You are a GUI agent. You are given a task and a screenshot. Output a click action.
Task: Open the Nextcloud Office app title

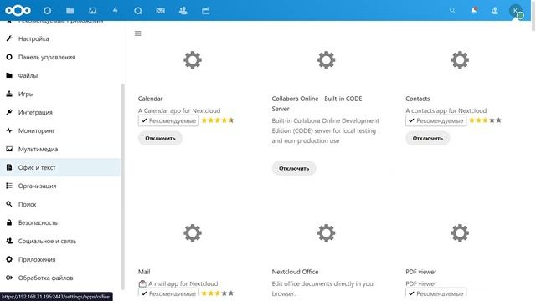295,272
